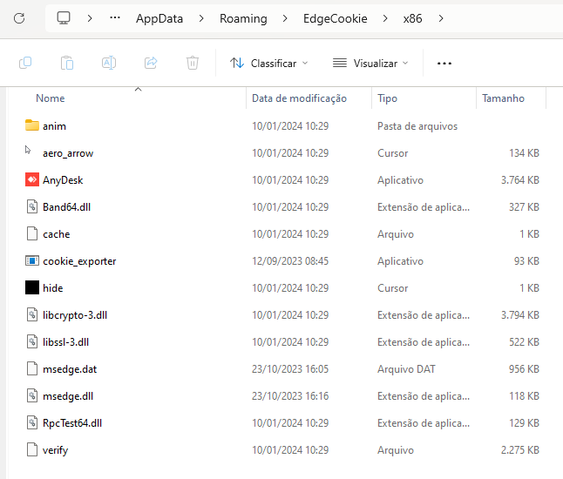
Task: Select the anim folder icon
Action: coord(32,126)
